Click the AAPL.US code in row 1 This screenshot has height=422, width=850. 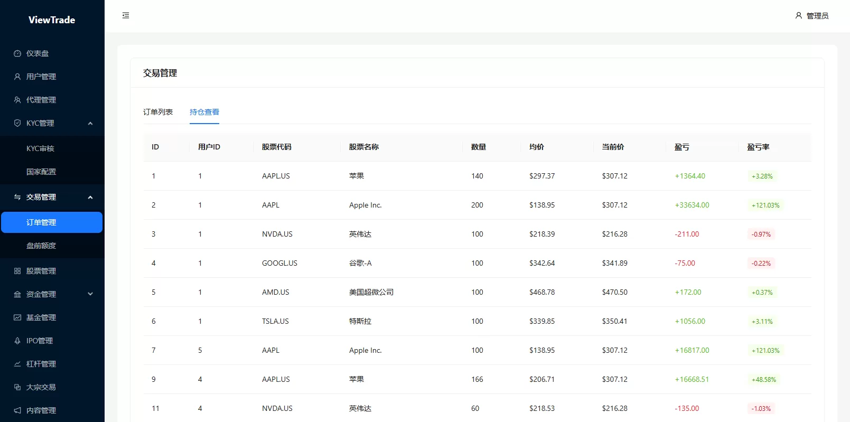click(x=276, y=176)
